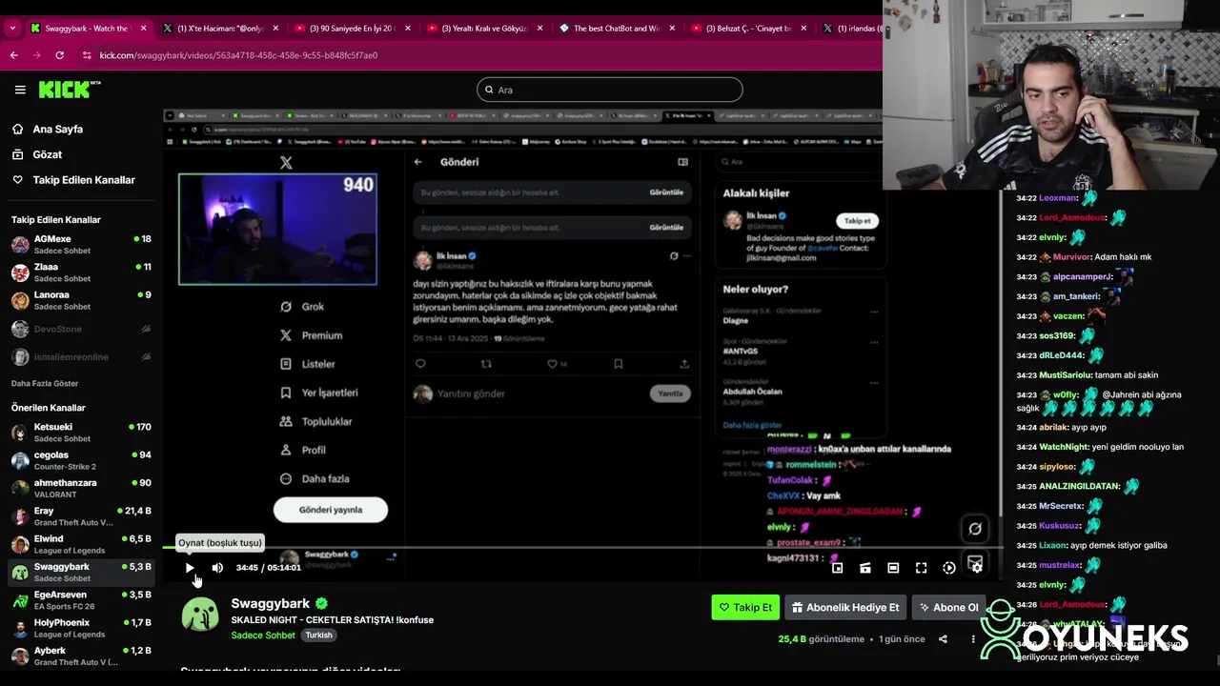Screen dimensions: 1220x686
Task: Play the Swaggybark video
Action: coord(190,568)
